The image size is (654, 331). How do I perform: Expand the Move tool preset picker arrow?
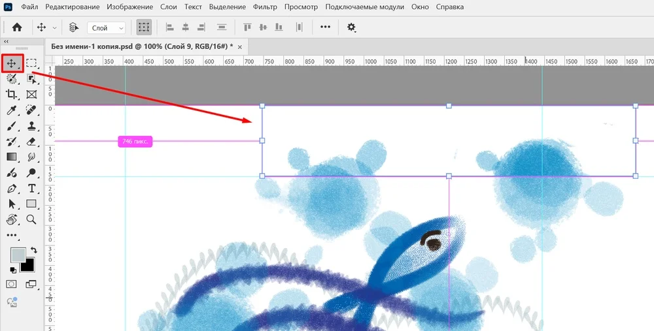coord(54,27)
